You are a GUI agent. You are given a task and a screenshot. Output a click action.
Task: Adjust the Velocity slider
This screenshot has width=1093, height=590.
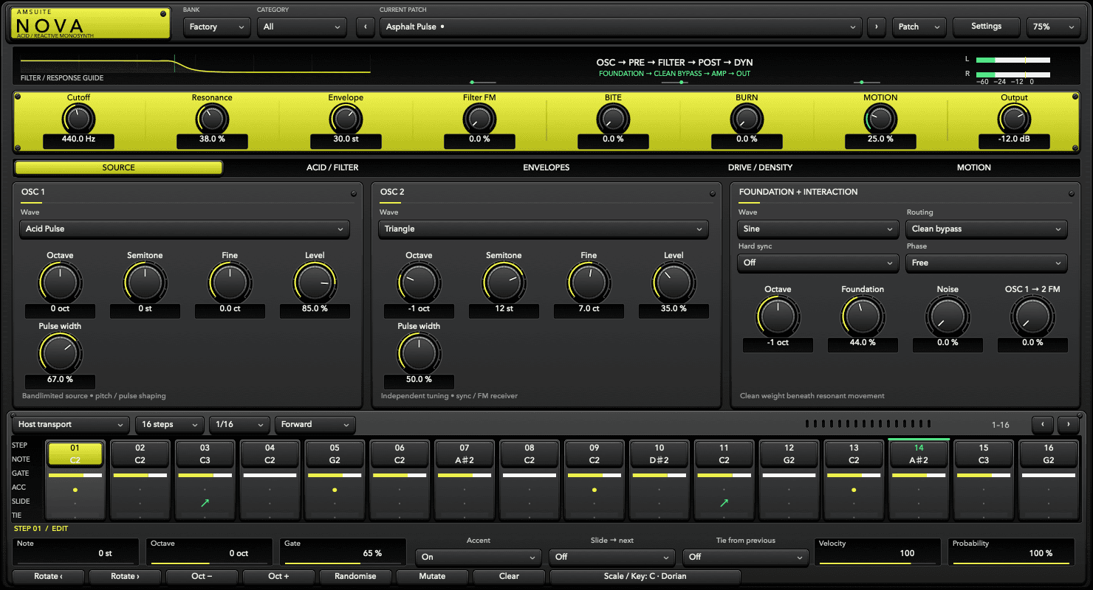[x=878, y=552]
